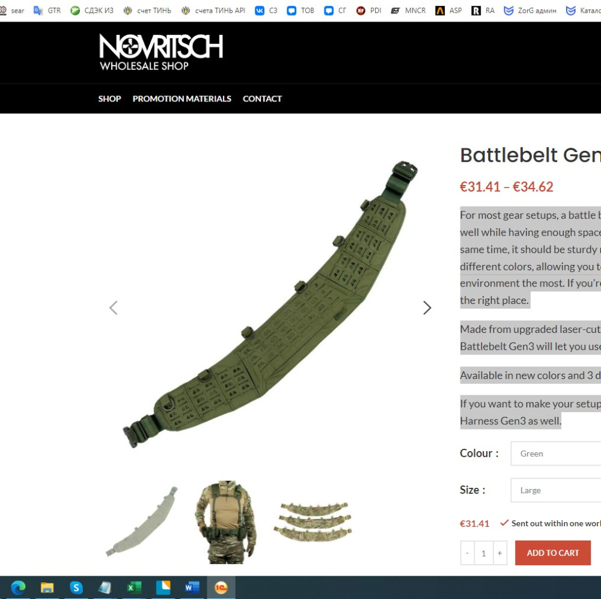Select the three camo belts thumbnail
Viewport: 601px width, 599px height.
(x=313, y=522)
